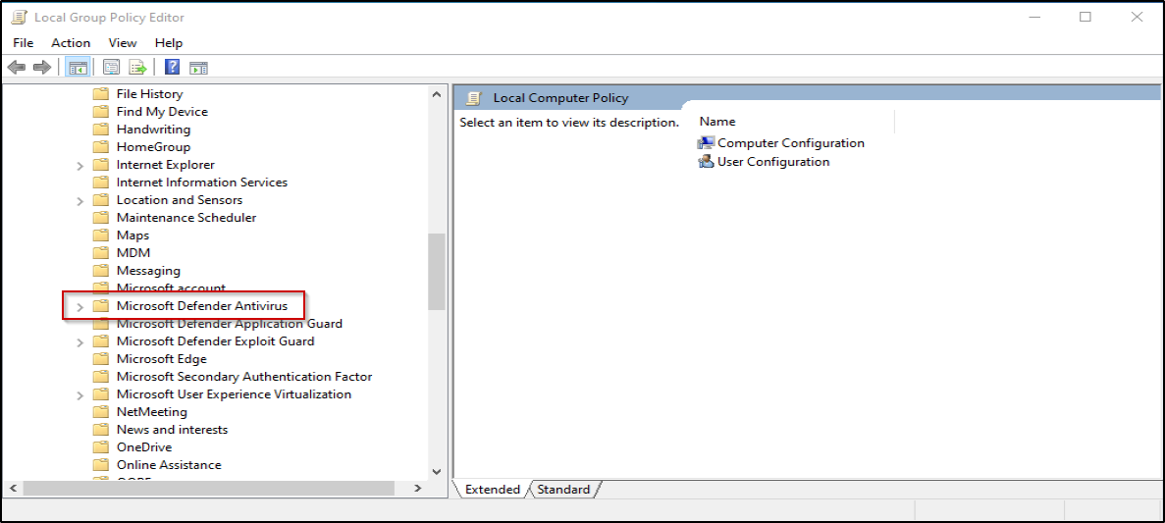Click the Export List toolbar icon

tap(138, 68)
